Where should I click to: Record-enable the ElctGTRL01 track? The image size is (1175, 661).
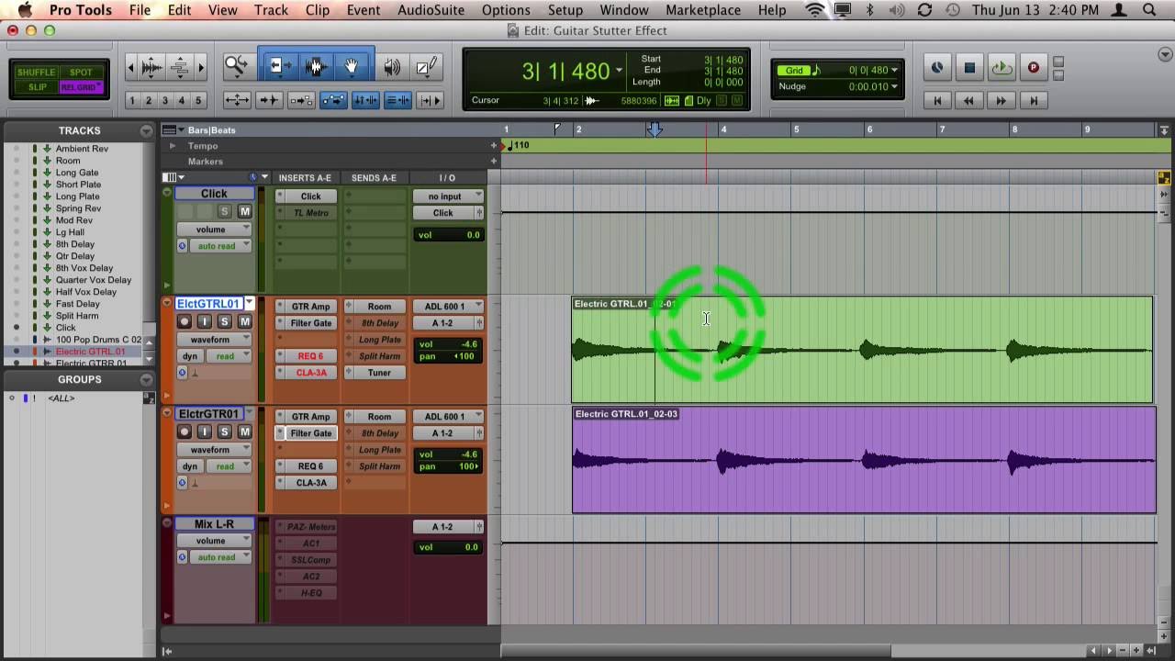point(185,321)
